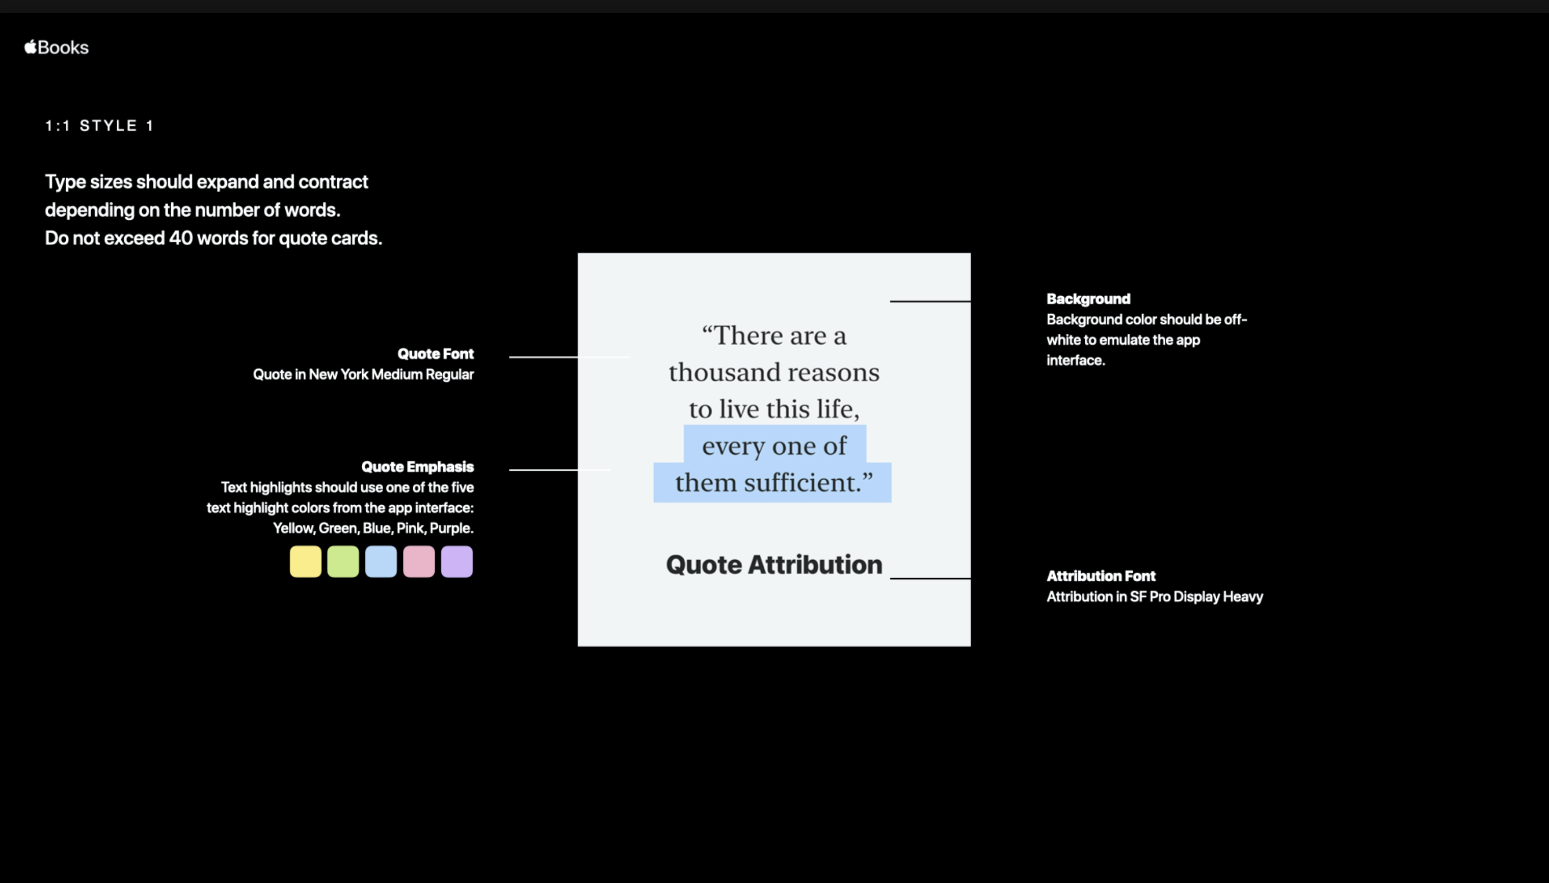
Task: Select the pink highlight swatch
Action: point(419,562)
